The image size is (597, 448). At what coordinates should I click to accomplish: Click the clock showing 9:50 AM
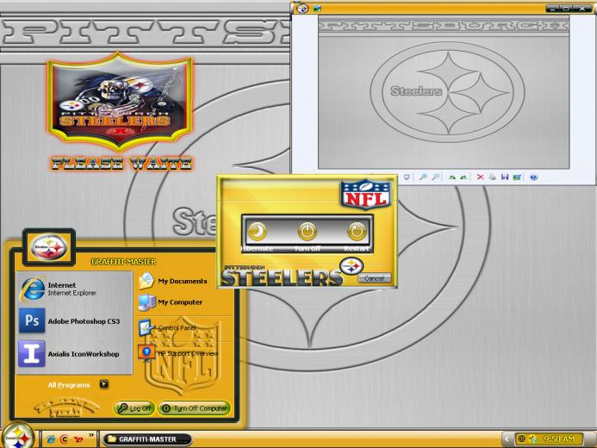559,439
